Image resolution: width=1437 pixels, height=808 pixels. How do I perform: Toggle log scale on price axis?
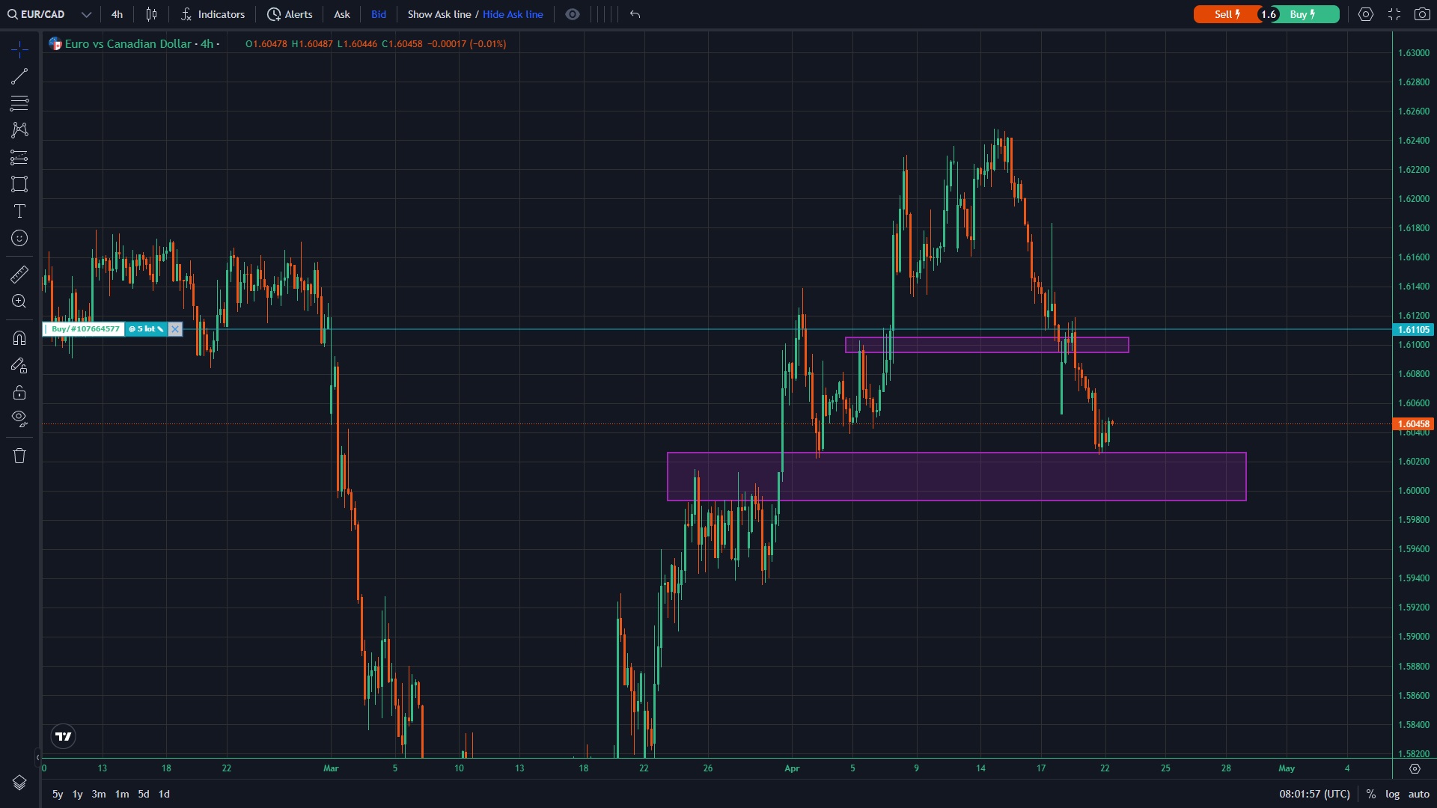(x=1392, y=794)
